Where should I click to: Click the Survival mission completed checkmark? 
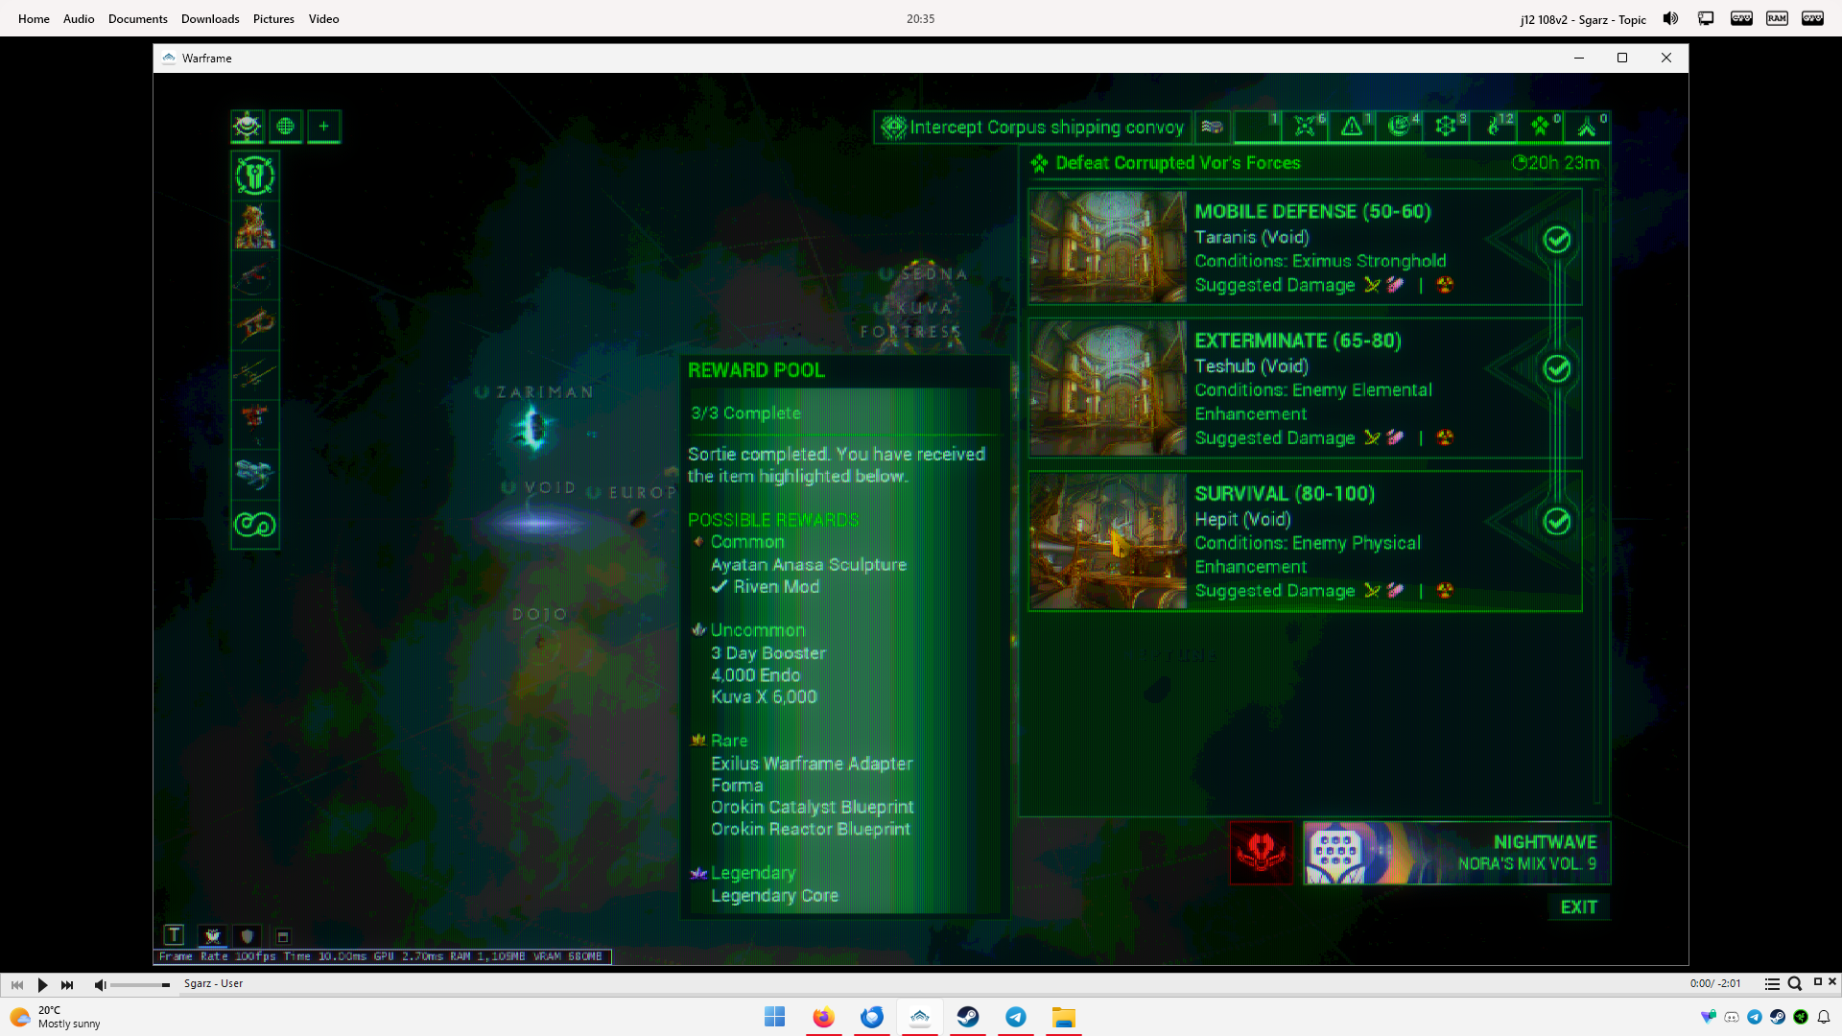(1556, 522)
